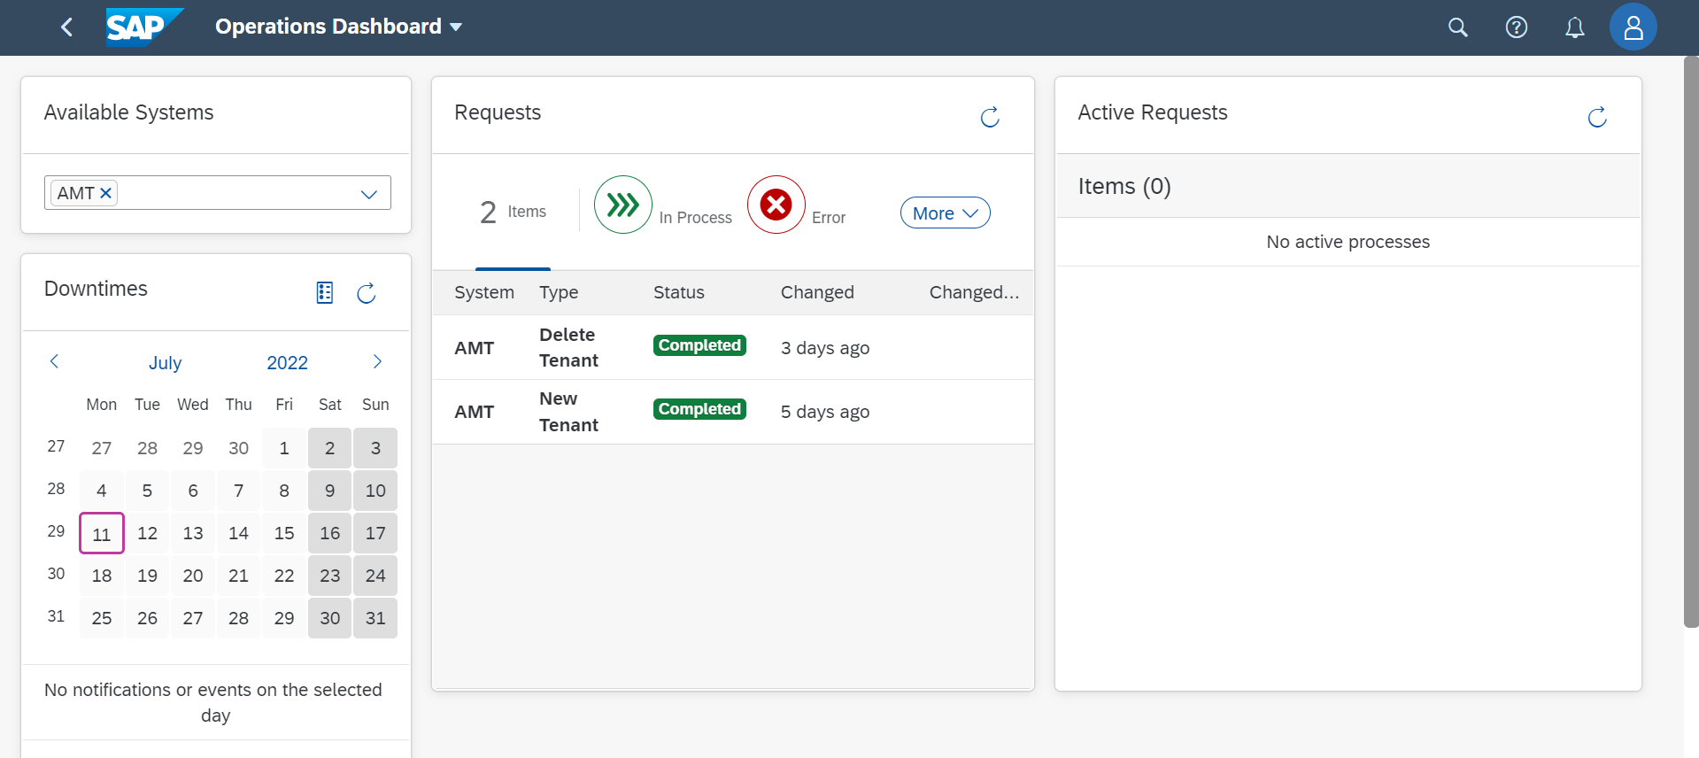Select July 15 in the calendar
Viewport: 1699px width, 758px height.
click(284, 533)
